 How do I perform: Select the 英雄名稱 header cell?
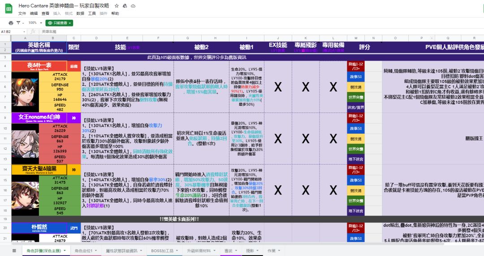[x=39, y=47]
